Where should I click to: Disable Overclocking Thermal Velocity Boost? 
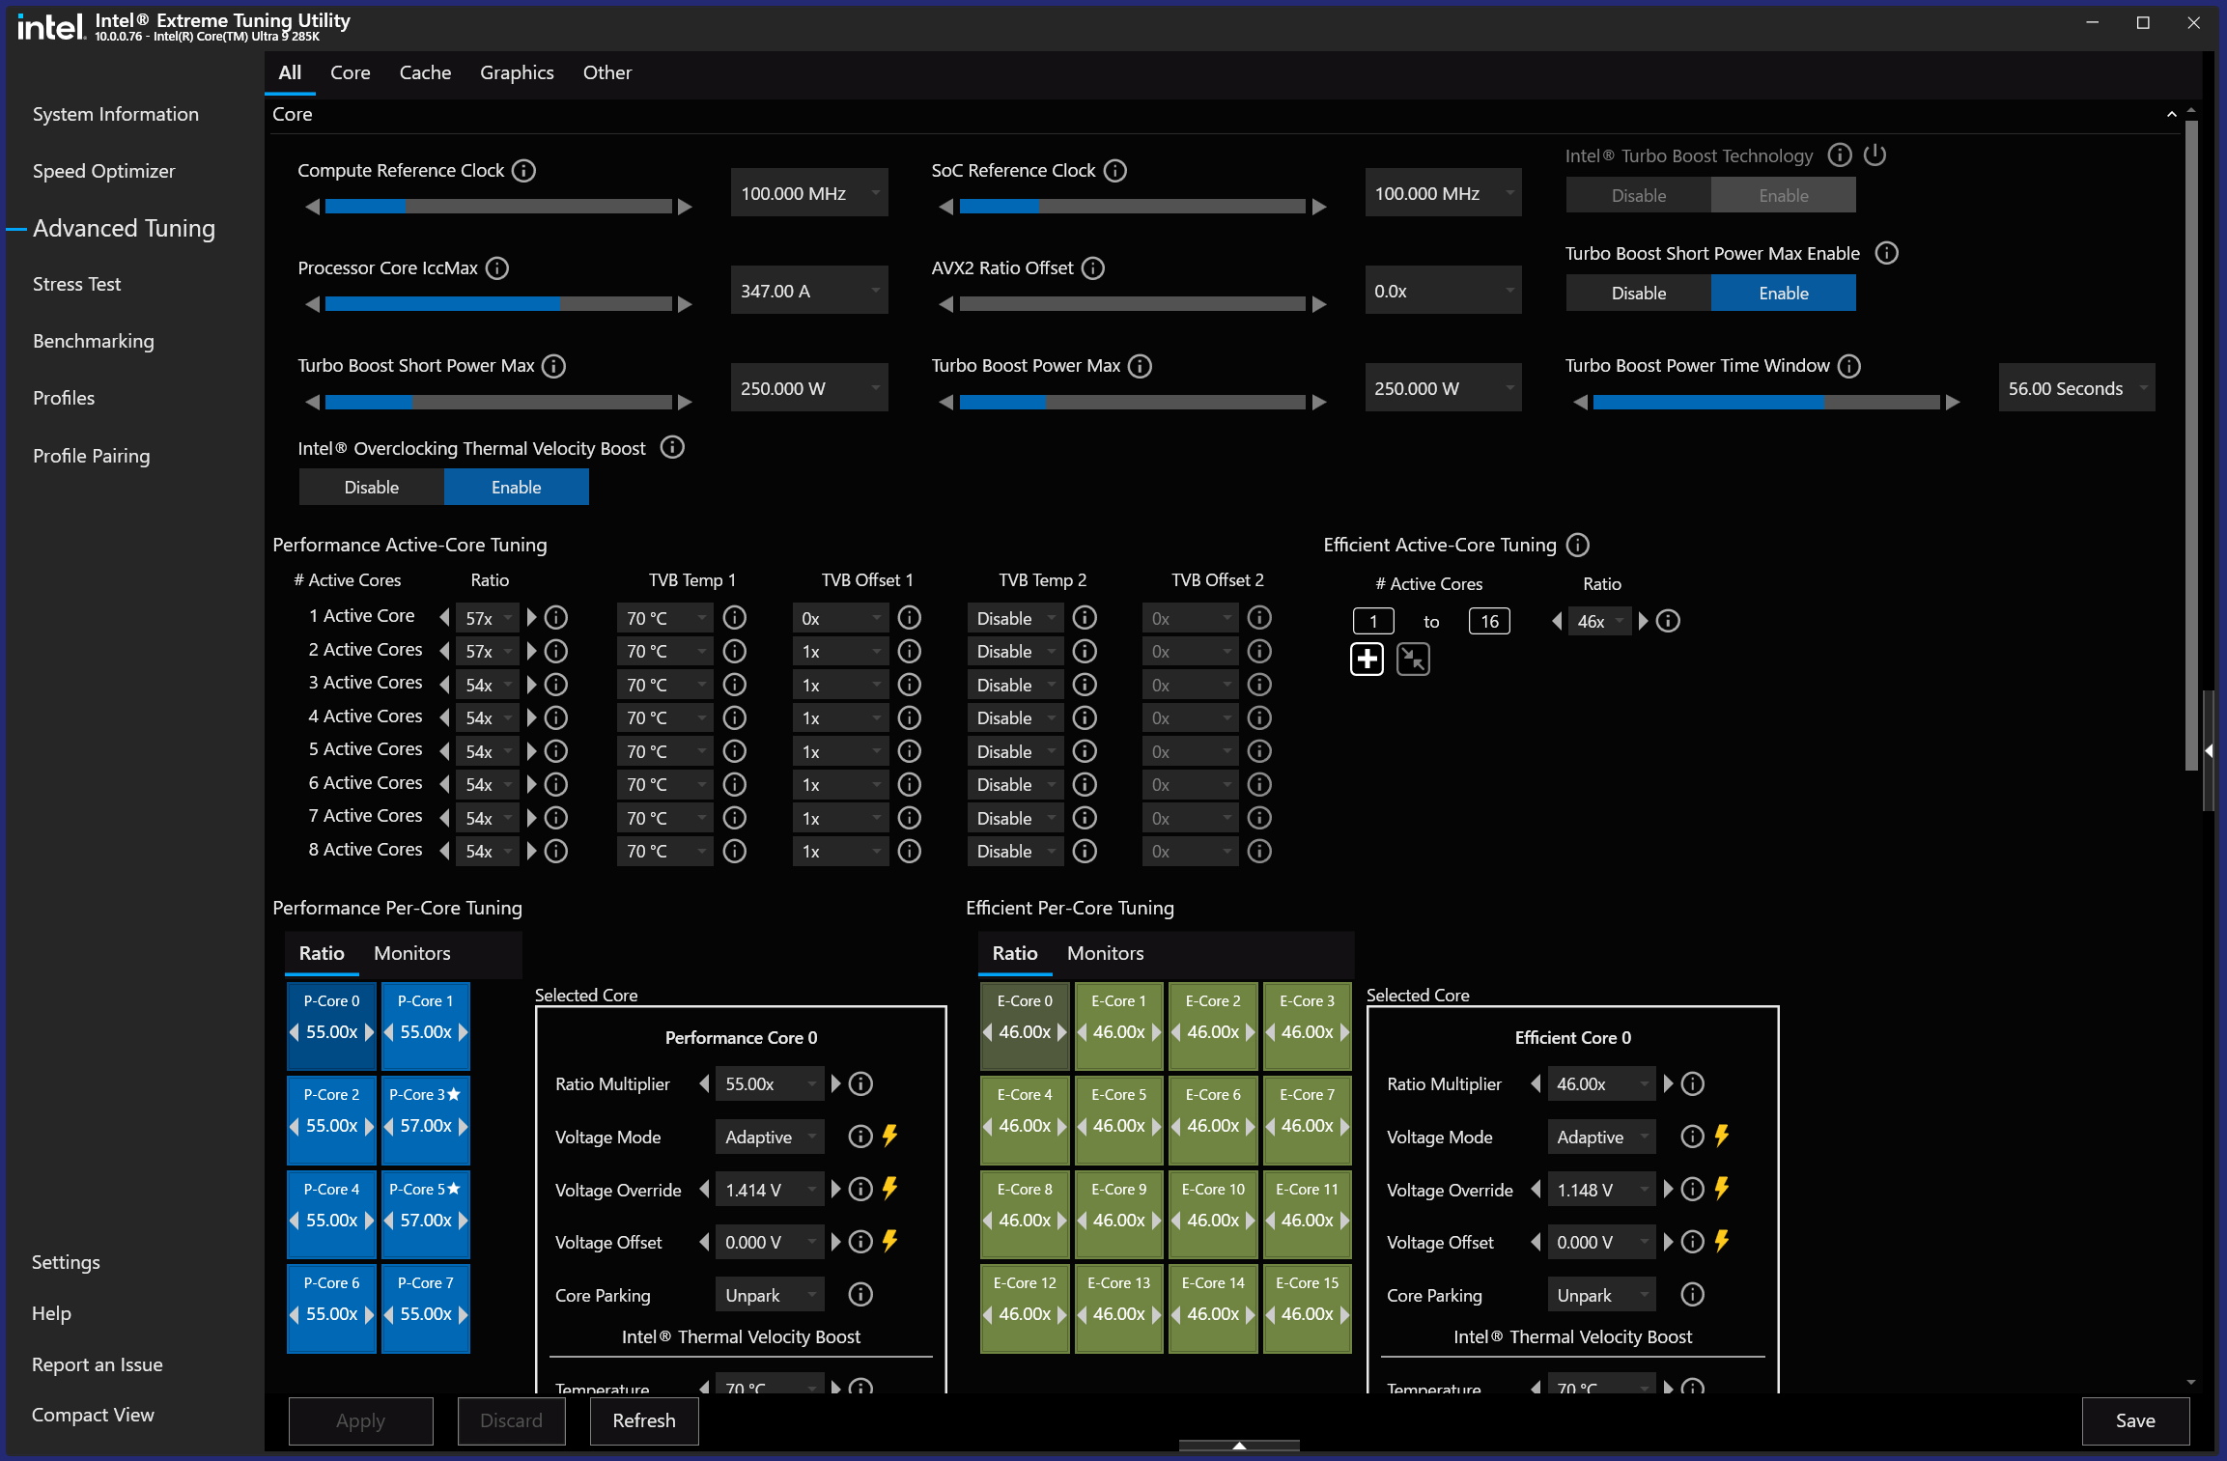pos(372,487)
